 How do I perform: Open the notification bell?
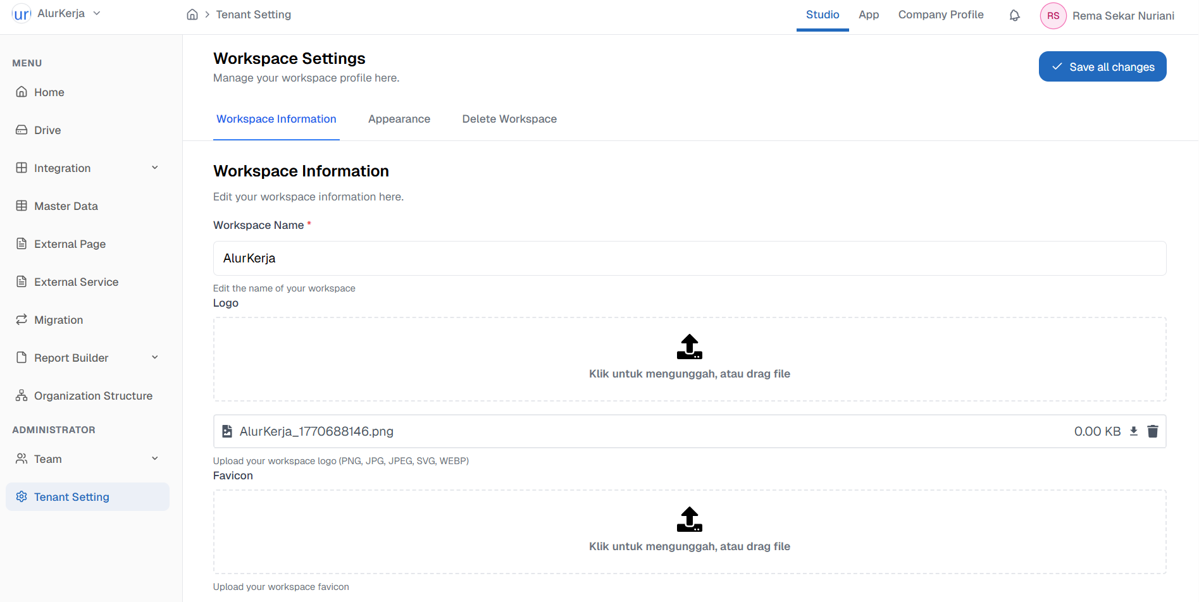1014,15
